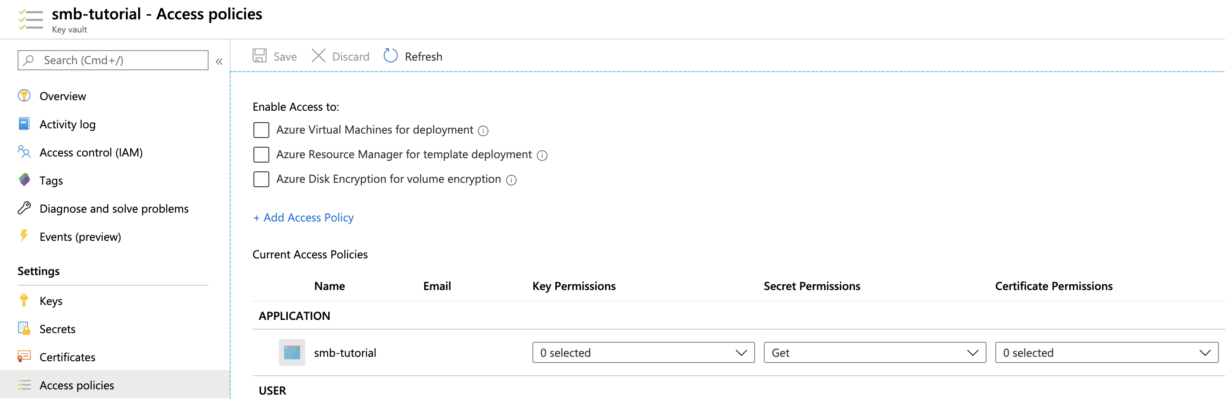Open Key Permissions dropdown for smb-tutorial
Viewport: 1225px width, 399px height.
[643, 352]
